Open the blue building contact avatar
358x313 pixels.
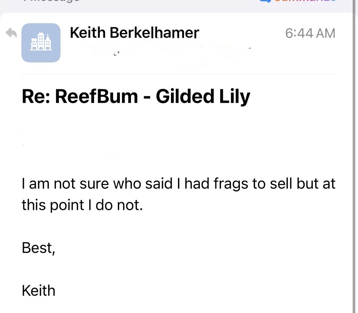point(41,43)
